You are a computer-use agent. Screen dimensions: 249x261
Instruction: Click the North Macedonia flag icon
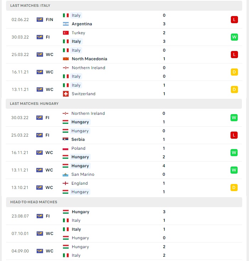[66, 59]
